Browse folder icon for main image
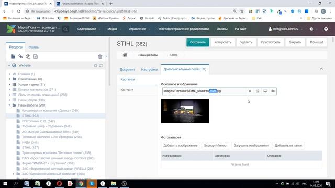The image size is (335, 188). 273,91
